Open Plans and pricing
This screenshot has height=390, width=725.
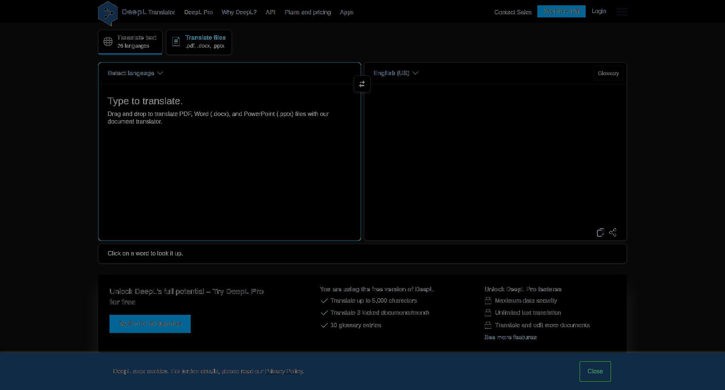[x=308, y=12]
